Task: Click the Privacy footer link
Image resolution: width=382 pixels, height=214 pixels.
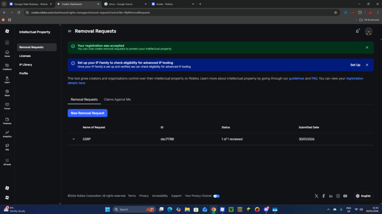Action: point(144,196)
